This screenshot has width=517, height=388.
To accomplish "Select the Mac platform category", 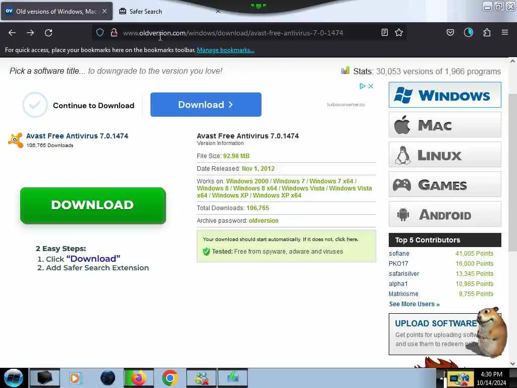I will pos(445,125).
